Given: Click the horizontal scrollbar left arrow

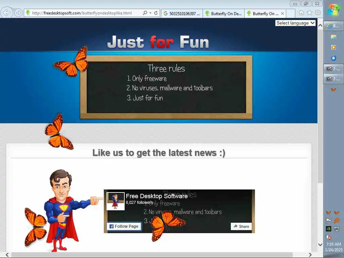Looking at the screenshot, I should coord(7,255).
